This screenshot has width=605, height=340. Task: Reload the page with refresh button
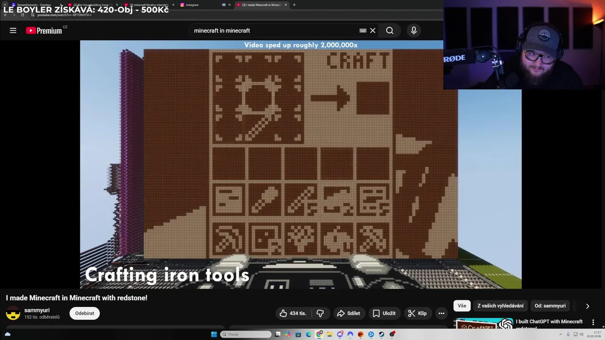click(22, 15)
